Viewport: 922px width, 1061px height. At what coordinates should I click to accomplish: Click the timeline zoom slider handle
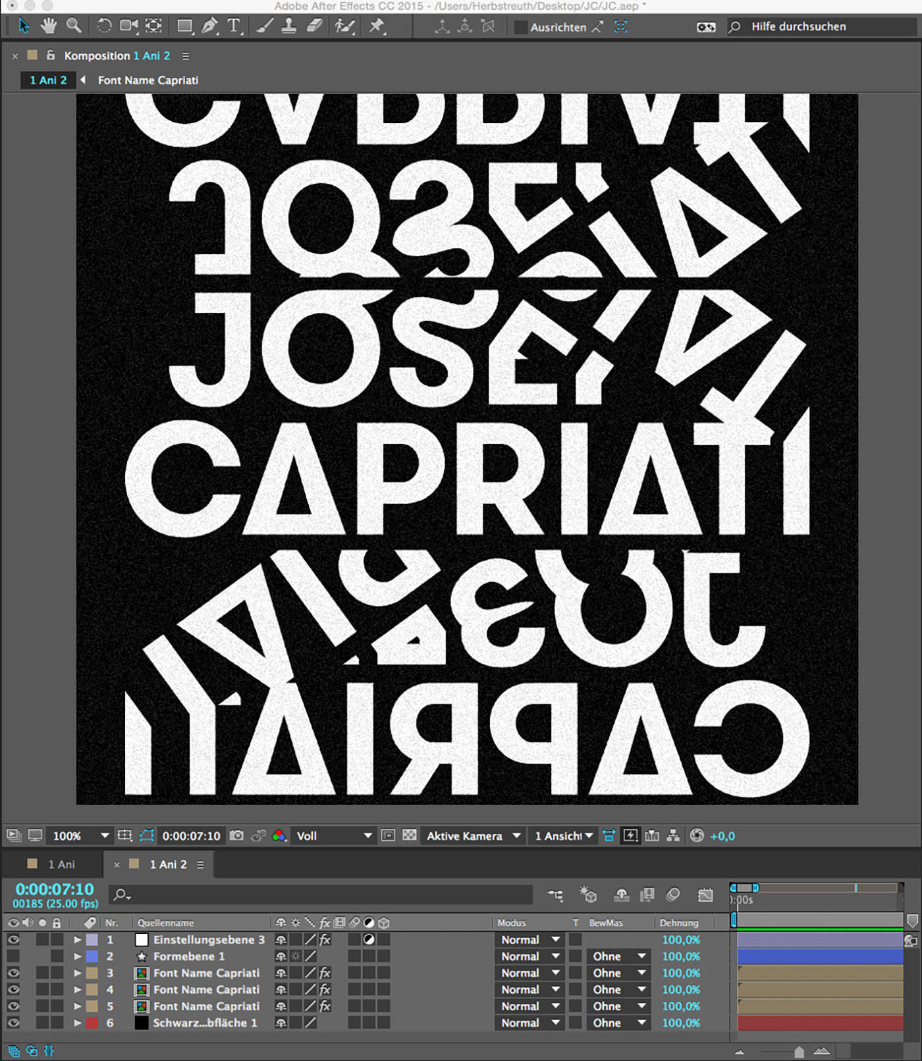tap(799, 1052)
